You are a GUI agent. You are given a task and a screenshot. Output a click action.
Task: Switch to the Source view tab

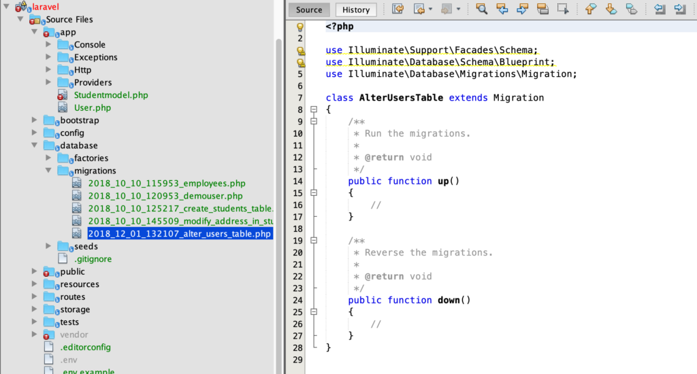point(309,10)
